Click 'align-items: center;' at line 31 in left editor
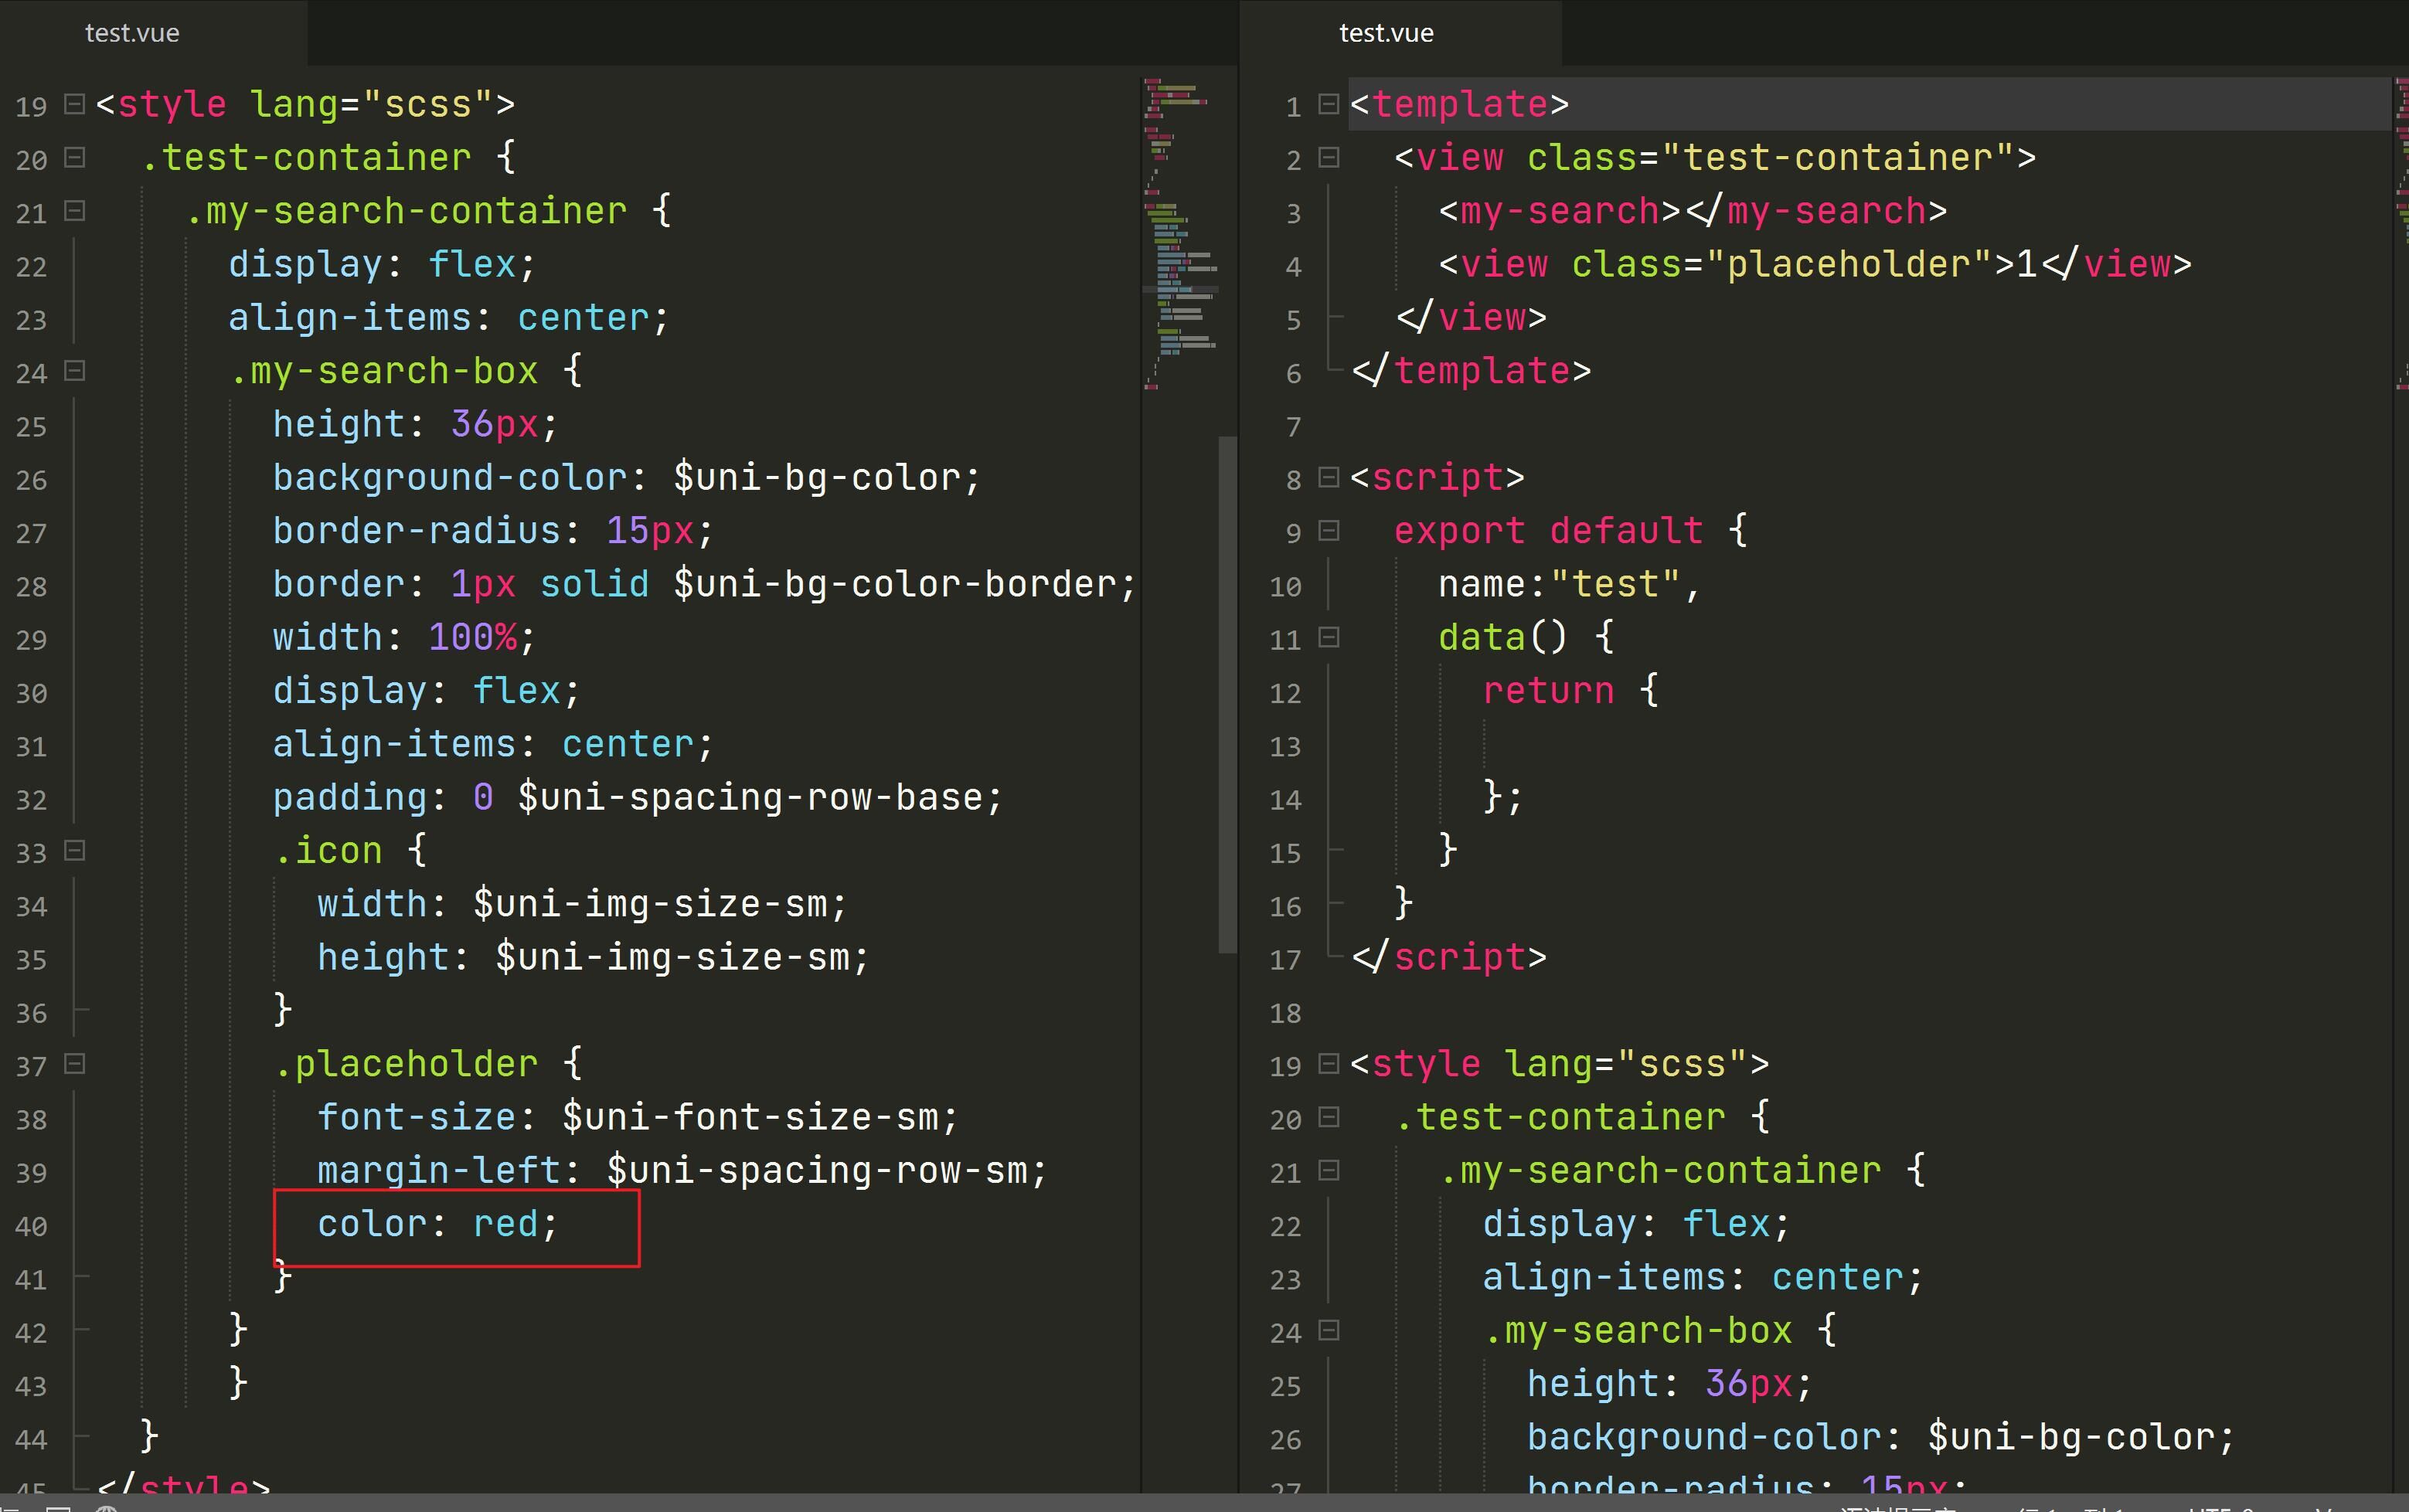2409x1512 pixels. 493,745
